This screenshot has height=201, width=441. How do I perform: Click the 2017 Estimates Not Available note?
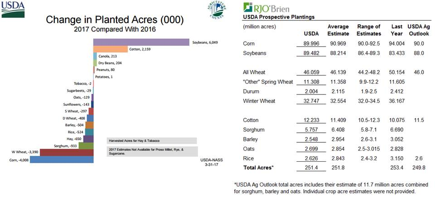coord(151,151)
